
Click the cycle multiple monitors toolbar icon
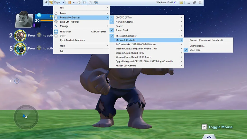point(96,3)
